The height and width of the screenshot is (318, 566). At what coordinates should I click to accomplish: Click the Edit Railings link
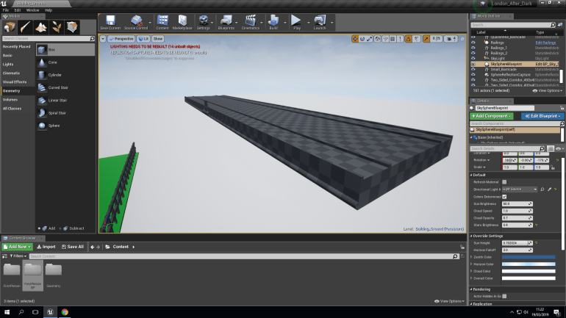(x=545, y=43)
